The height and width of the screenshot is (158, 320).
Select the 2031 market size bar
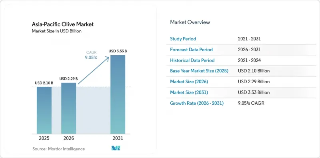point(118,94)
